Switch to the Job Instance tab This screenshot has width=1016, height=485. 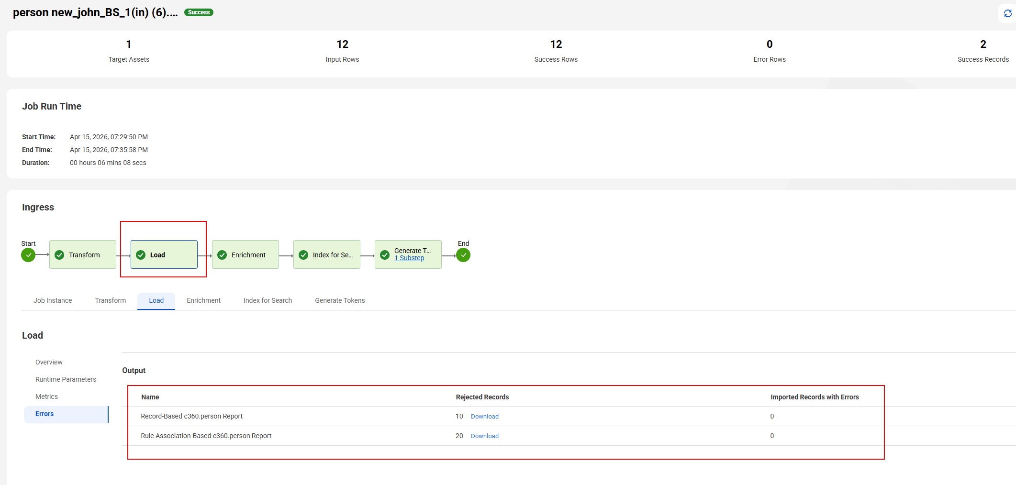click(53, 300)
